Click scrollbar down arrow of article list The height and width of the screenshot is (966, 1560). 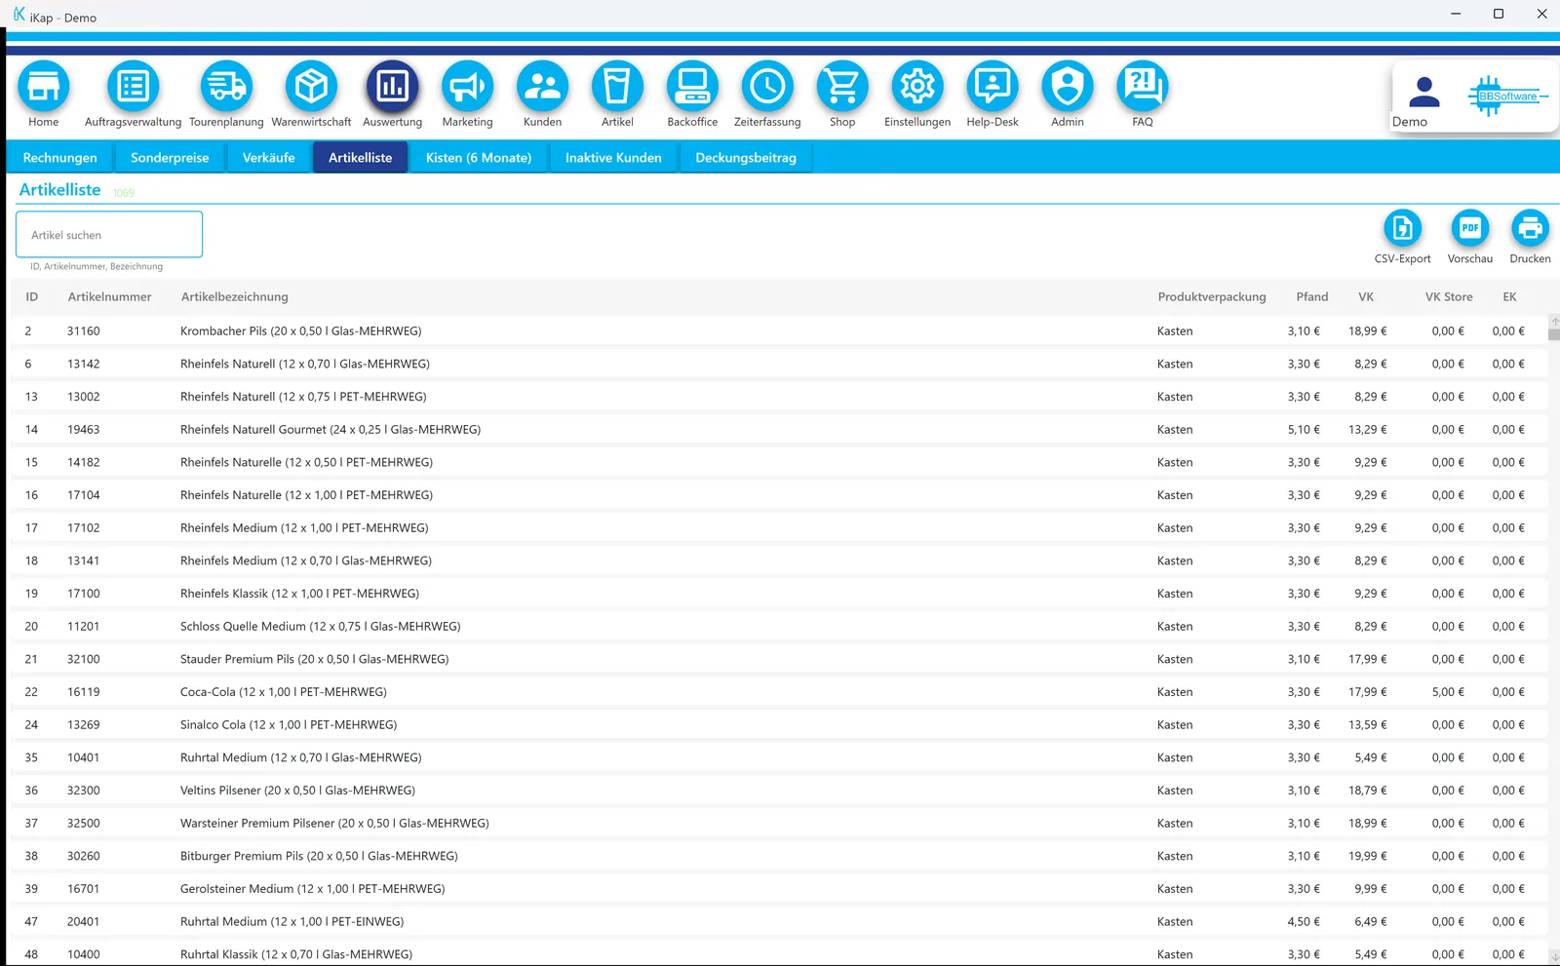[1554, 956]
